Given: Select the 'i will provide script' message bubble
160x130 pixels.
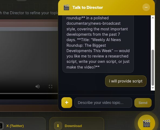Looking at the screenshot, I should tap(126, 81).
